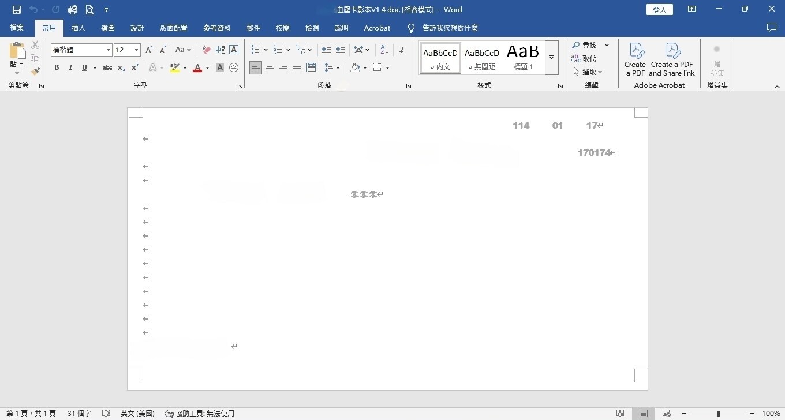Switch to the 版面配置 Layout tab
Viewport: 785px width, 420px height.
pyautogui.click(x=174, y=28)
